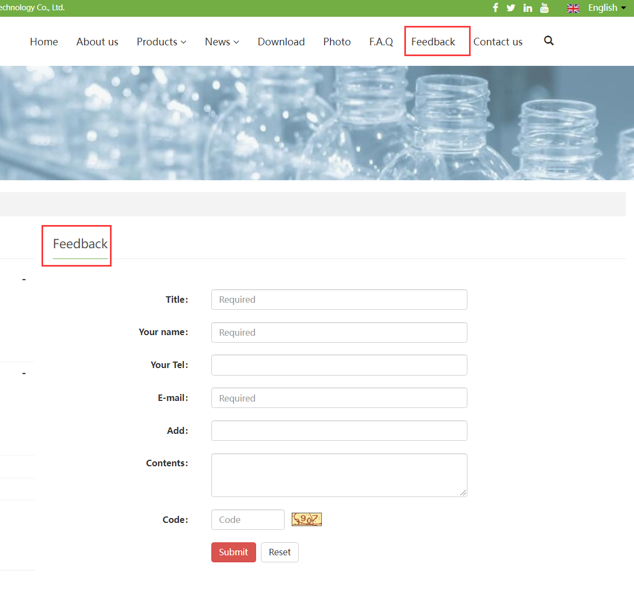Open the F.A.Q page
Viewport: 634px width, 599px height.
coord(381,42)
